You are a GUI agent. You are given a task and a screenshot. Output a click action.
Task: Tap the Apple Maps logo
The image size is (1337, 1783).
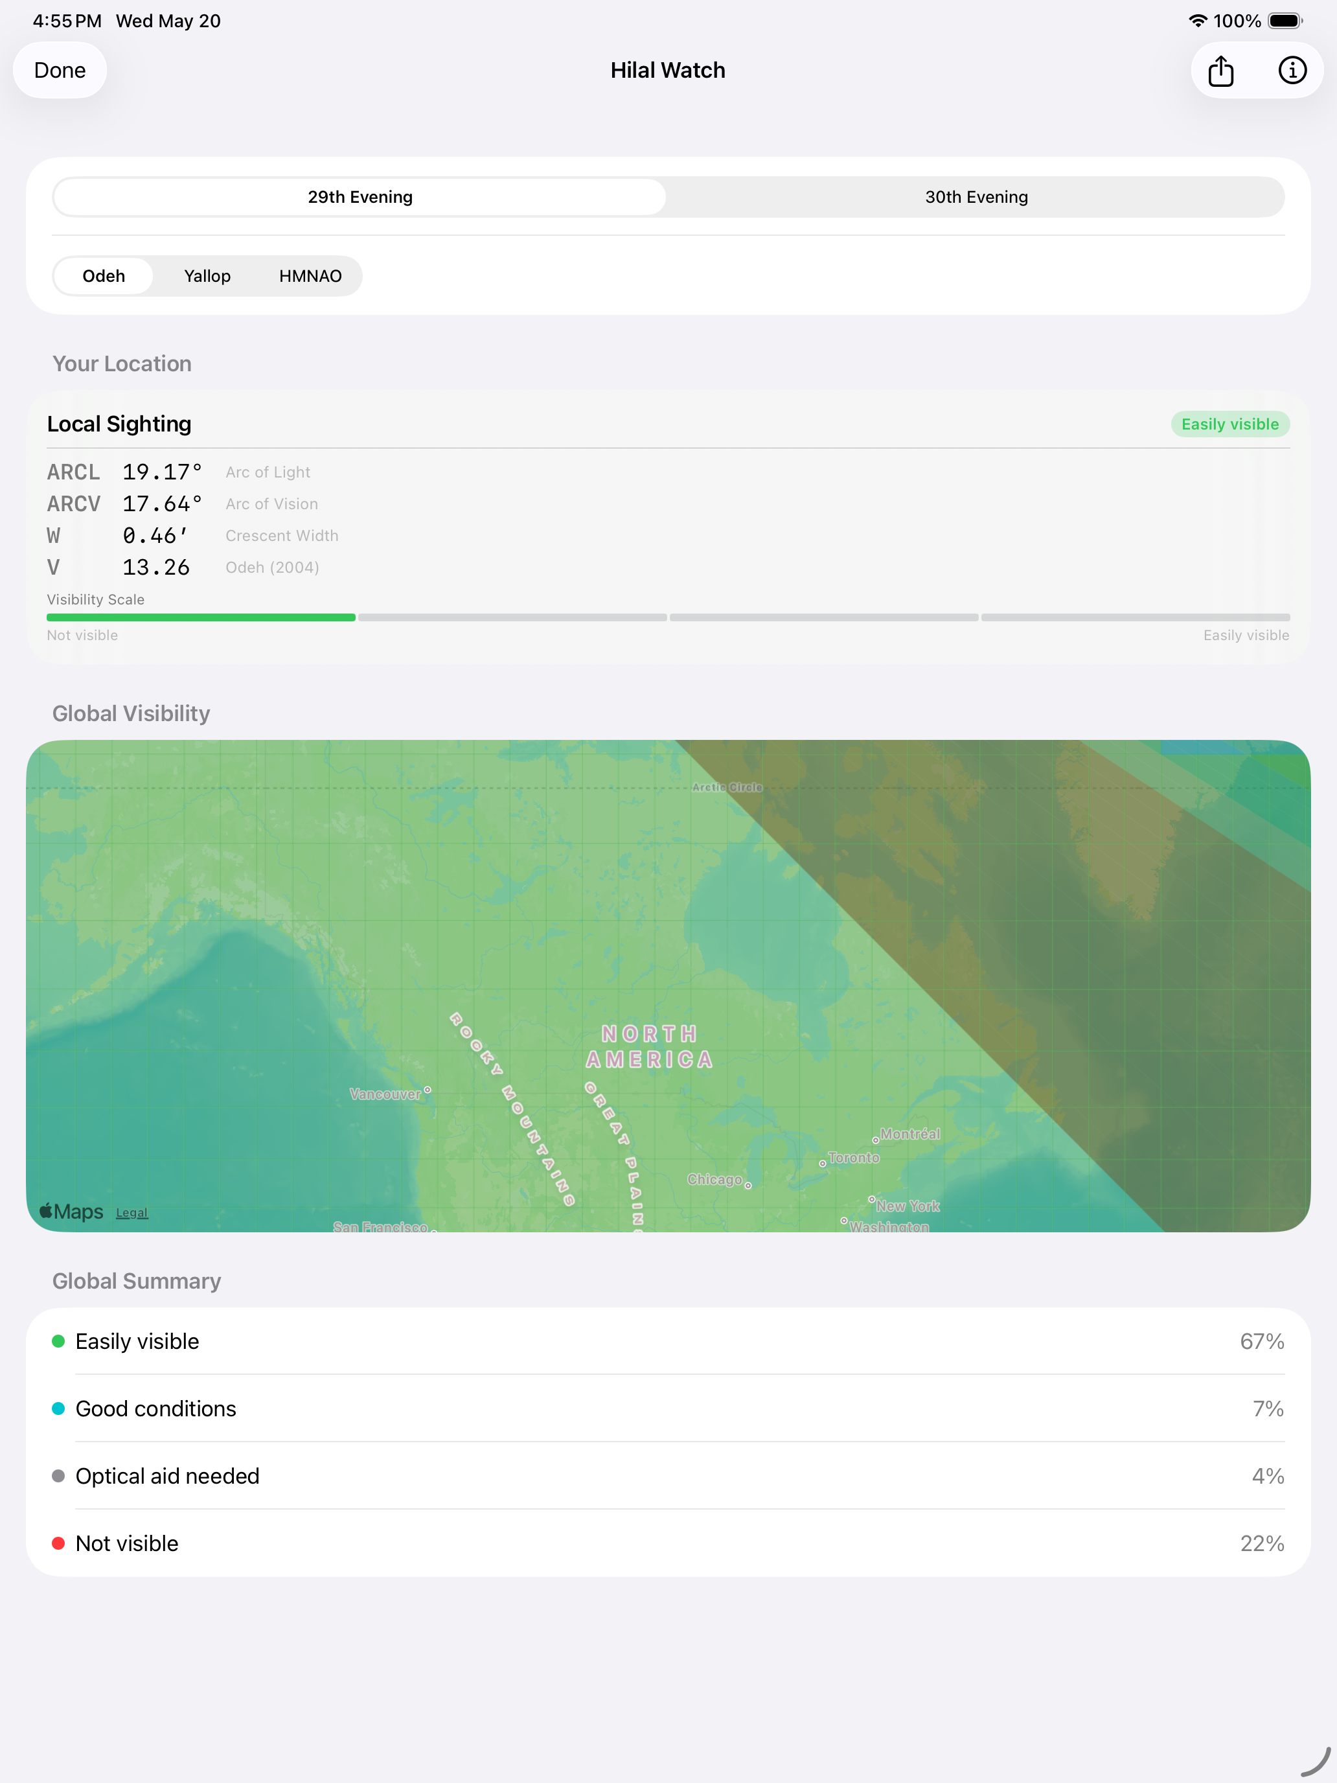(71, 1212)
